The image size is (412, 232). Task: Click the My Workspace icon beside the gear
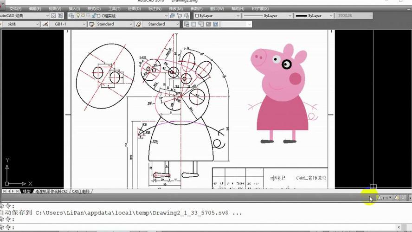point(60,16)
